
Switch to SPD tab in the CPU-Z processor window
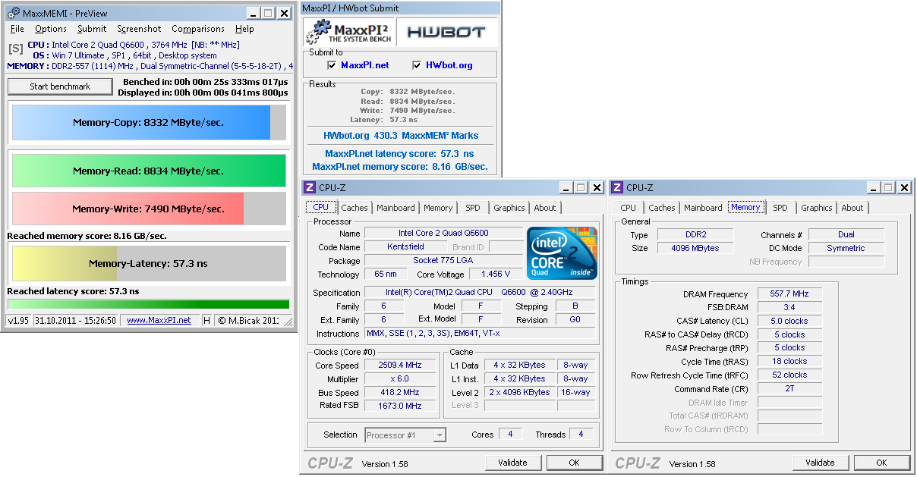point(473,208)
